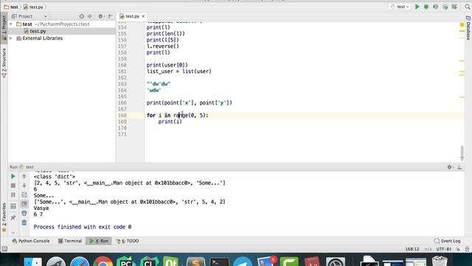The width and height of the screenshot is (472, 266).
Task: Open the 6: TODO tool tab
Action: point(128,241)
